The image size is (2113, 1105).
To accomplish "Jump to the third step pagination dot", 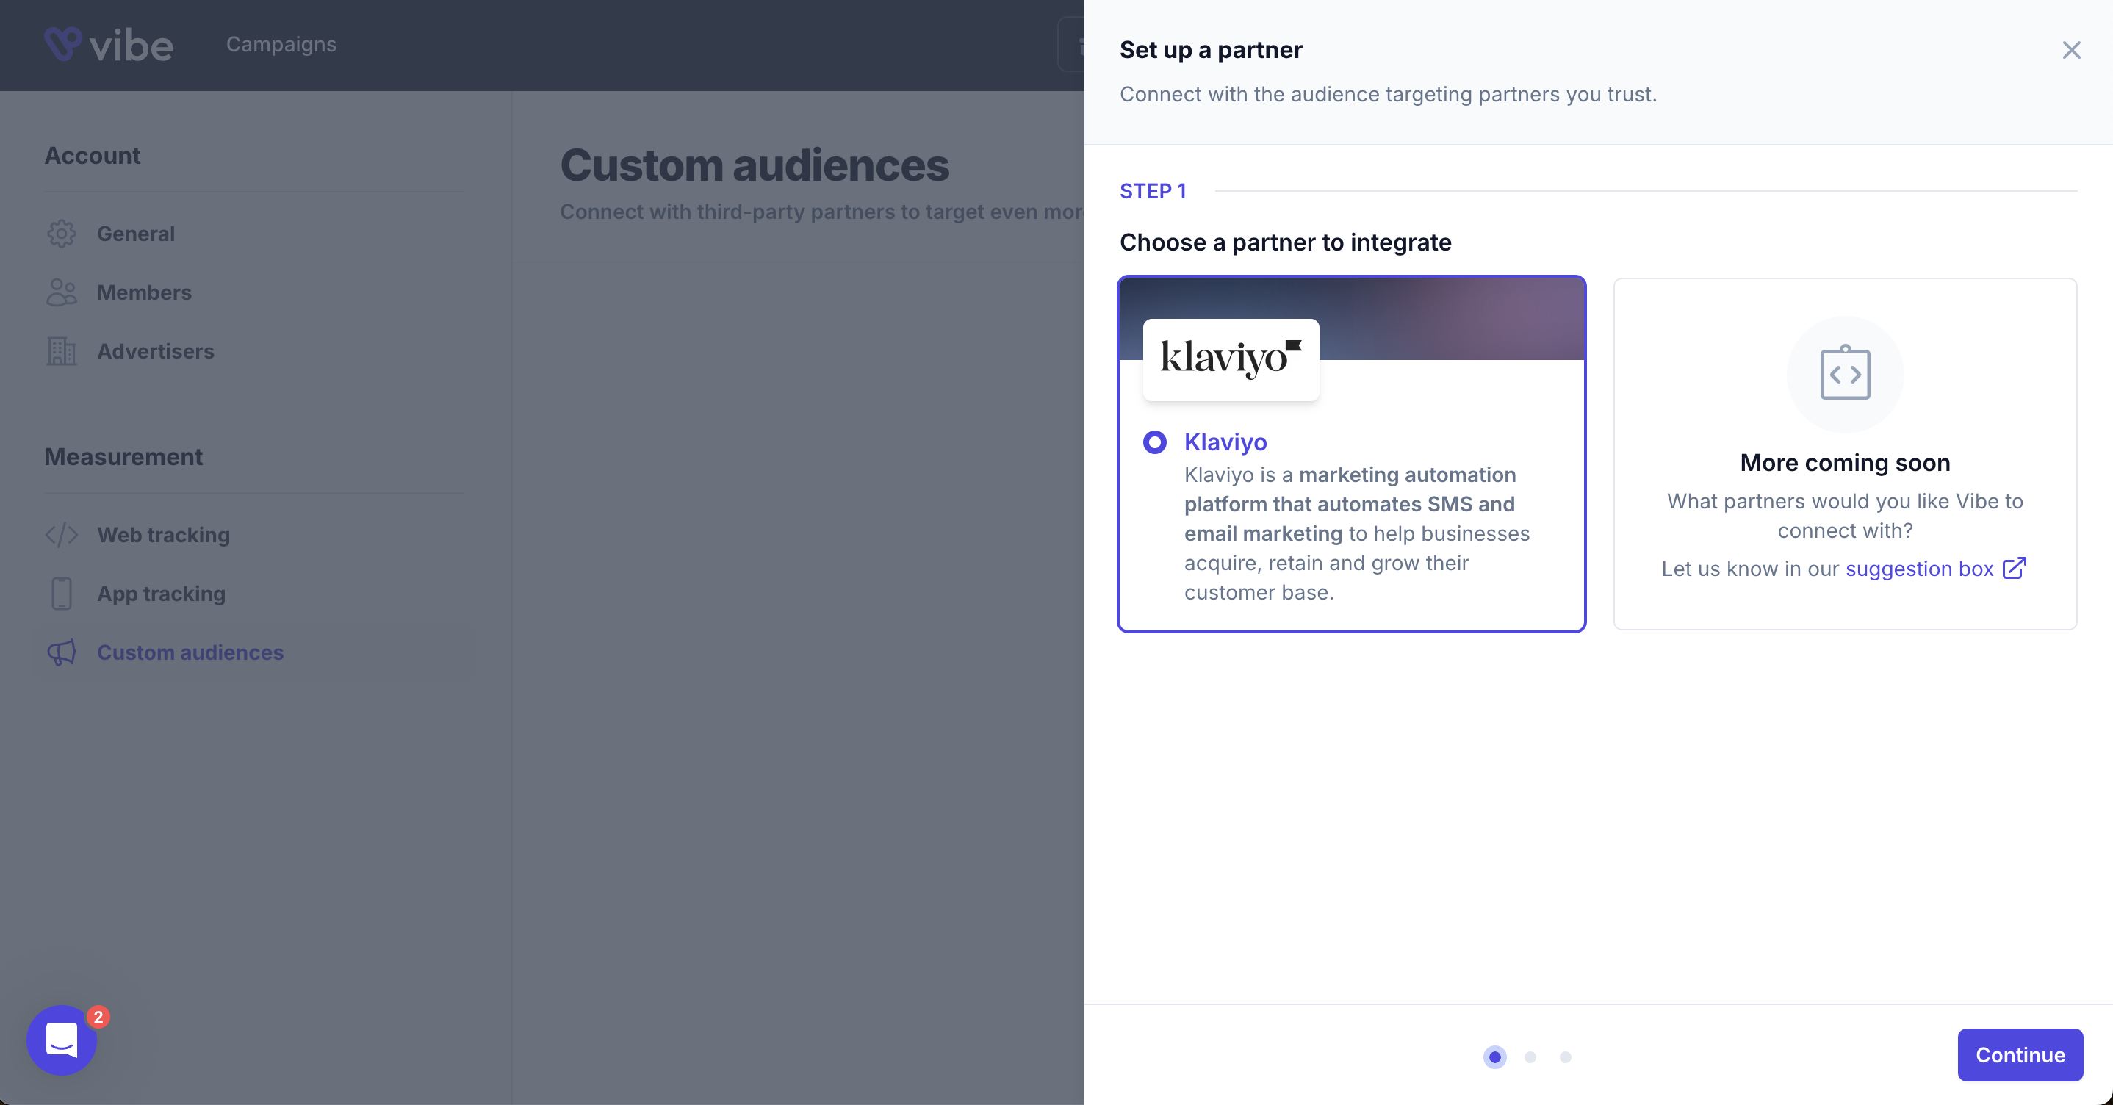I will tap(1565, 1057).
